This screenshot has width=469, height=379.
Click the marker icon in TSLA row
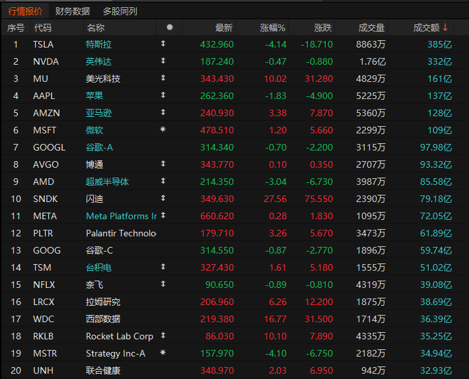(x=163, y=44)
